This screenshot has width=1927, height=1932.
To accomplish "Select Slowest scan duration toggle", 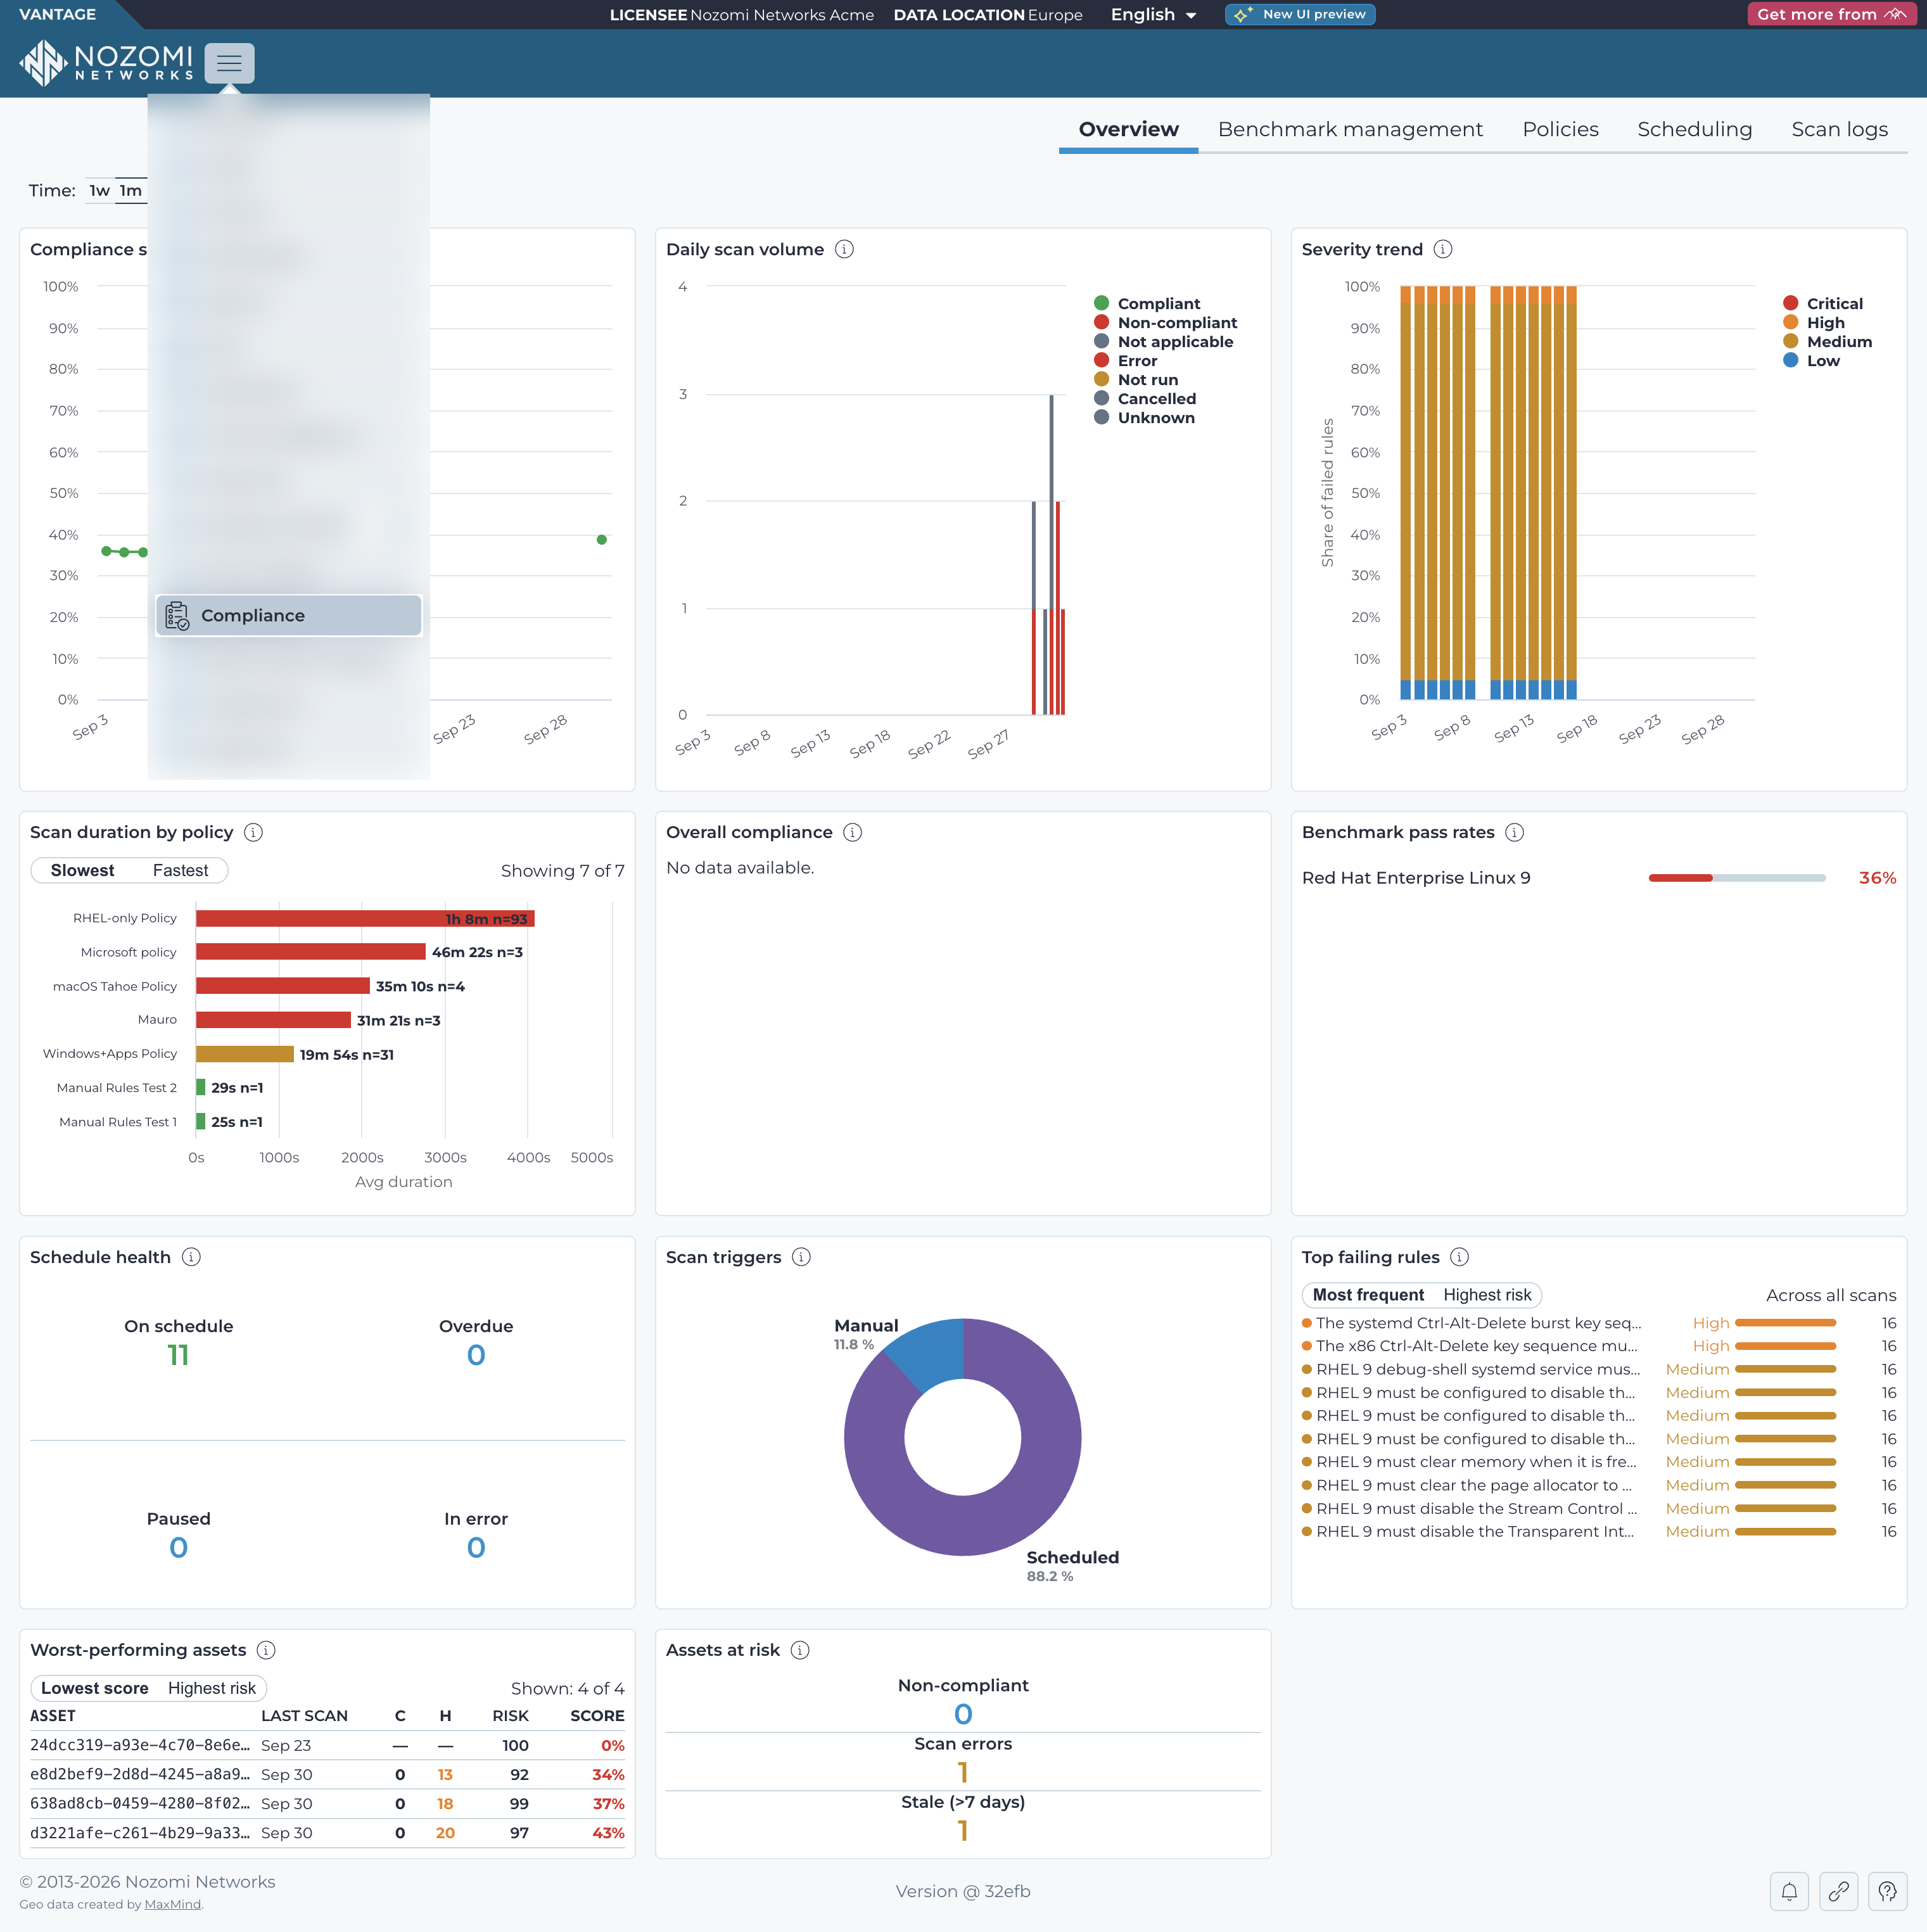I will pyautogui.click(x=82, y=870).
